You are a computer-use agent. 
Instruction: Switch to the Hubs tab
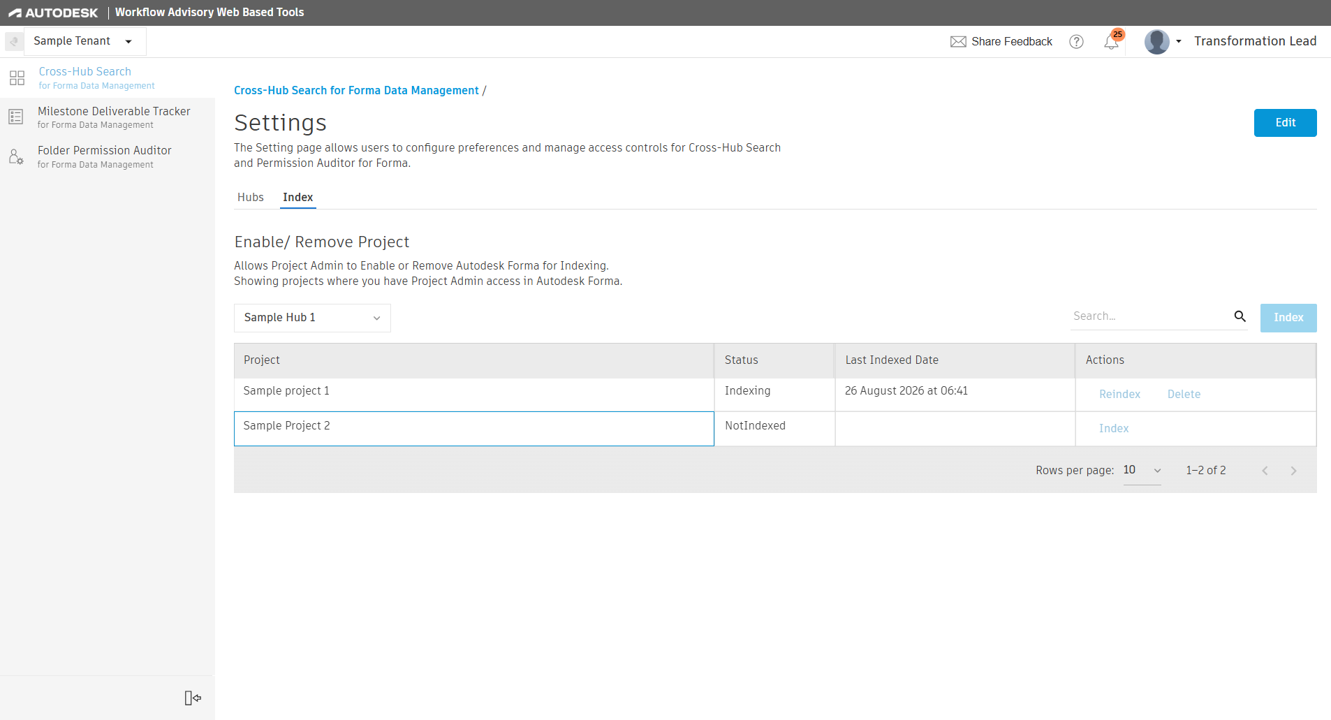point(250,198)
